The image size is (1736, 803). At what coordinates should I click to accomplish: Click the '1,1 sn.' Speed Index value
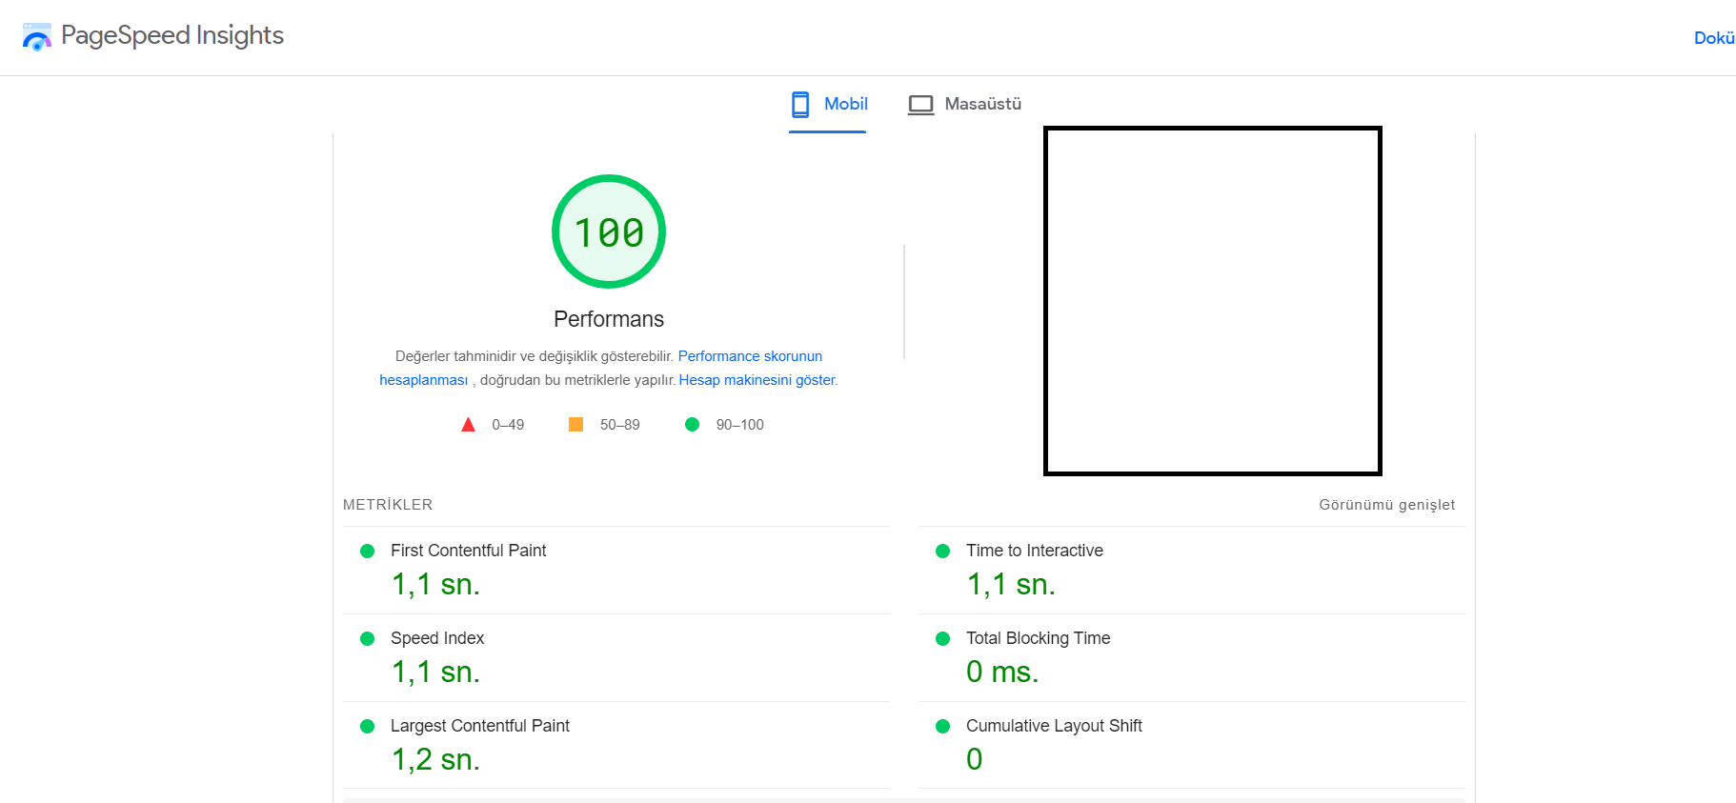pyautogui.click(x=436, y=673)
